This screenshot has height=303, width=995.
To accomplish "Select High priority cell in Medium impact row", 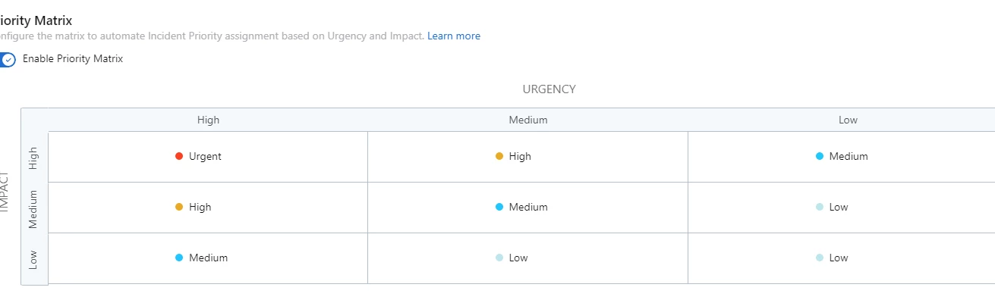I will tap(208, 208).
